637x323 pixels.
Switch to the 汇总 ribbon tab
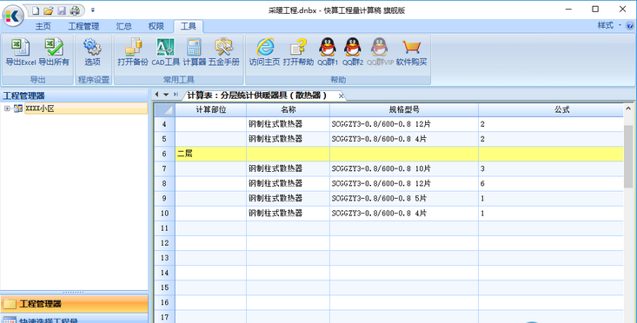124,26
